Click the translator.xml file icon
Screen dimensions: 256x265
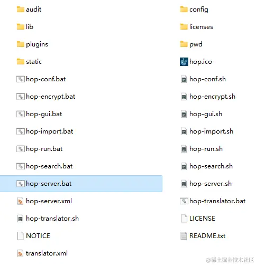21,253
